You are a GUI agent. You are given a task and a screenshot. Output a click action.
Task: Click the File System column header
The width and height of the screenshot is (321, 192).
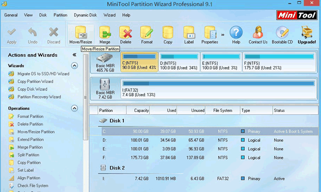pos(223,110)
